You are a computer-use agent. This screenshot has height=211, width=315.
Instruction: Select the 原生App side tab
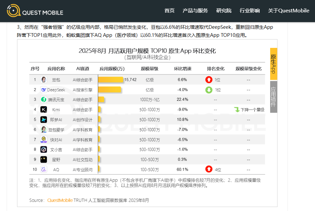(x=273, y=64)
